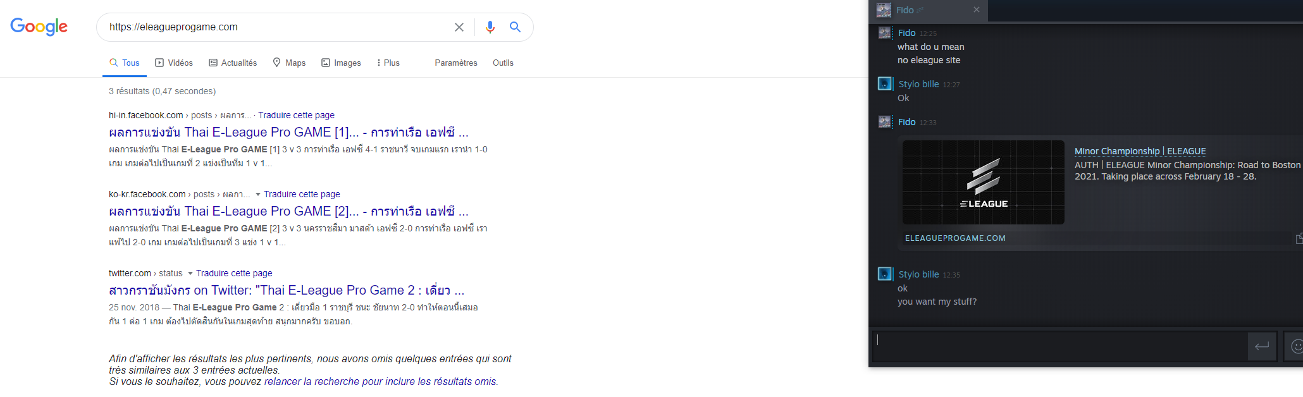1303x397 pixels.
Task: Open the Maps search tab
Action: (x=289, y=63)
